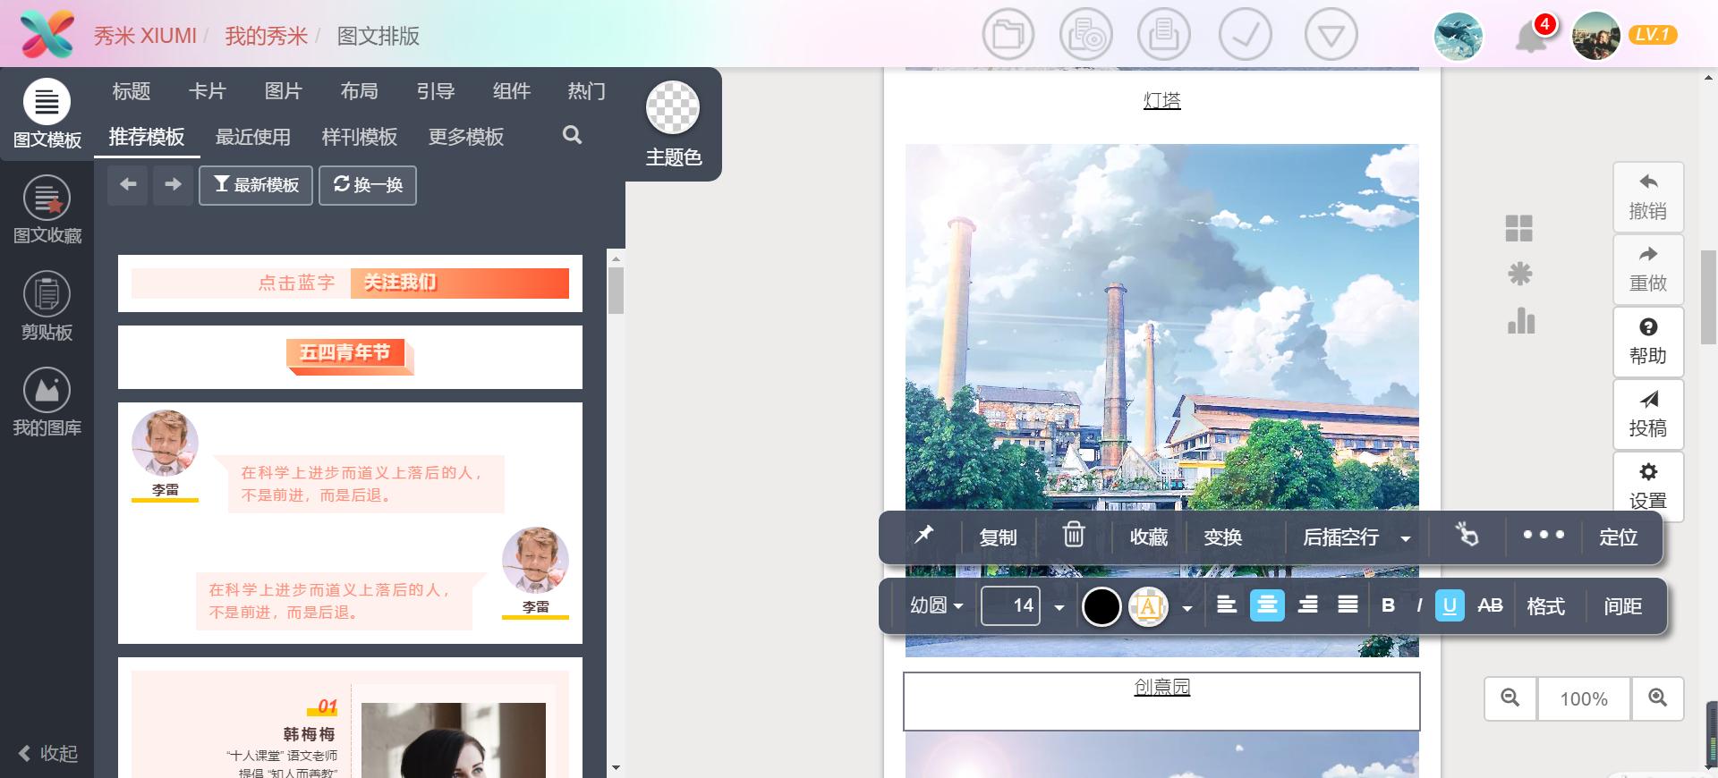Zoom in with magnifier plus
This screenshot has height=778, width=1718.
1657,698
